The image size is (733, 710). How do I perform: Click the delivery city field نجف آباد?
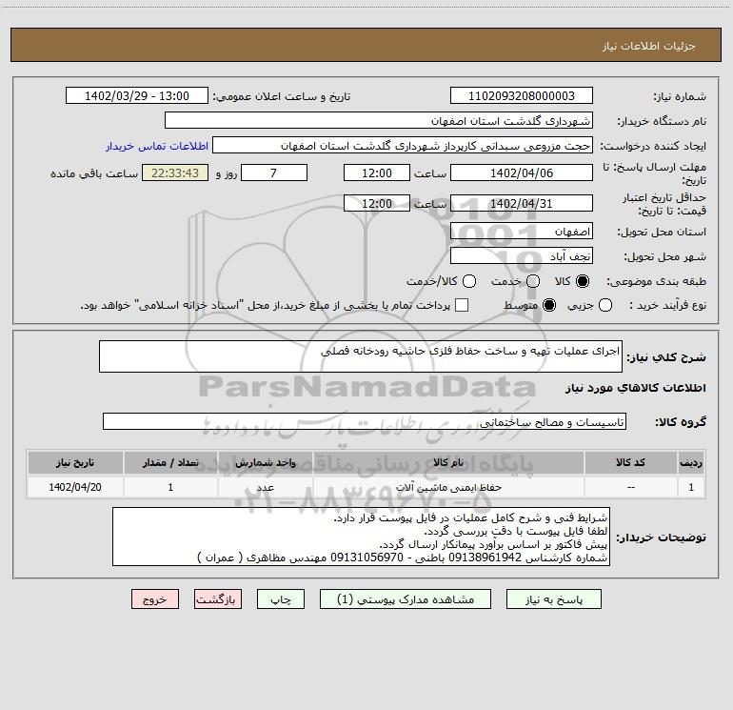[x=522, y=256]
